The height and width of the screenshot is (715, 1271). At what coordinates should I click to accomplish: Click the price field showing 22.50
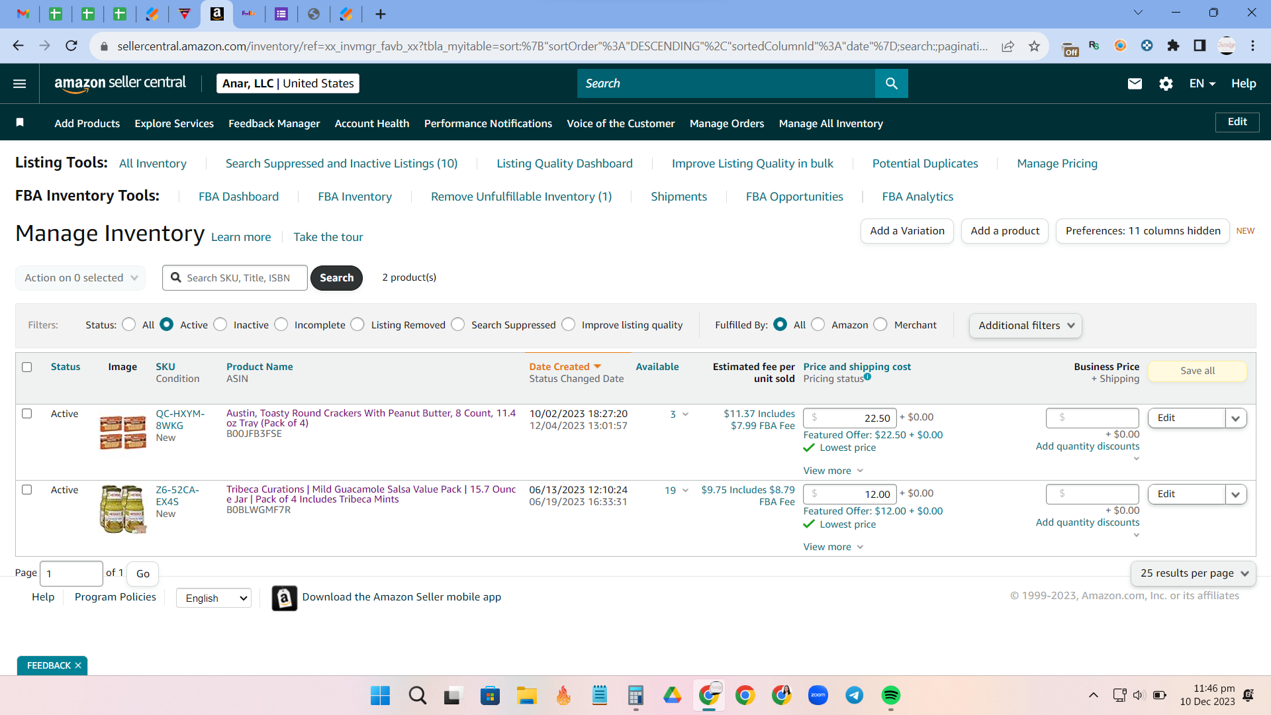click(x=850, y=418)
